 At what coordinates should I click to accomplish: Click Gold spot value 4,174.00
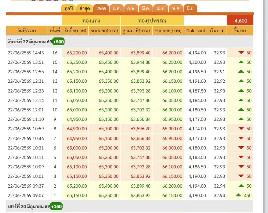coord(197,129)
